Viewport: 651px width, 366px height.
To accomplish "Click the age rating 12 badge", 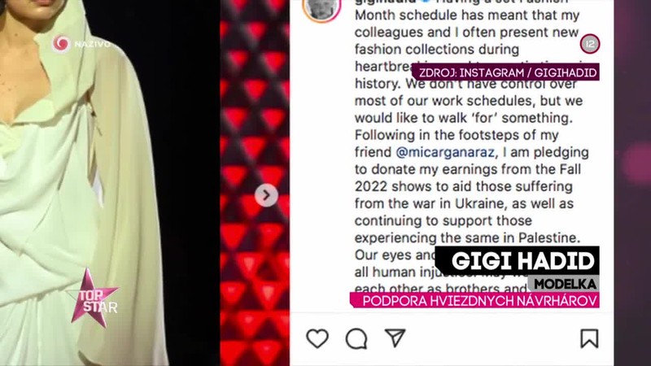I will point(590,44).
